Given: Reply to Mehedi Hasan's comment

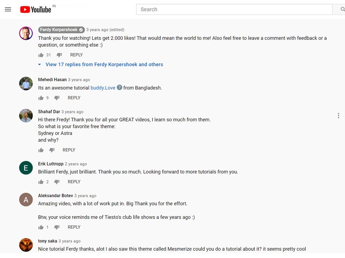Looking at the screenshot, I should click(74, 98).
